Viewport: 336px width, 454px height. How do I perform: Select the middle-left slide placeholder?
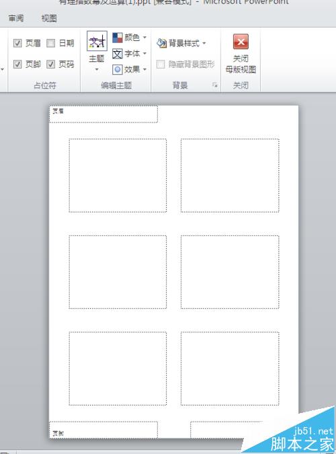pos(118,272)
